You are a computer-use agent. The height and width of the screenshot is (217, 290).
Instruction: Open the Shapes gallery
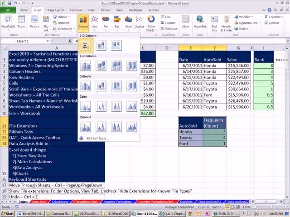tap(62, 17)
